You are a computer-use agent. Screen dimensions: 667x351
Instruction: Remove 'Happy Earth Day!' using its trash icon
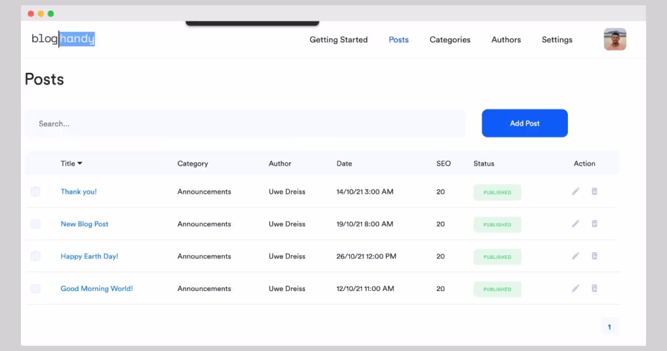pos(594,256)
